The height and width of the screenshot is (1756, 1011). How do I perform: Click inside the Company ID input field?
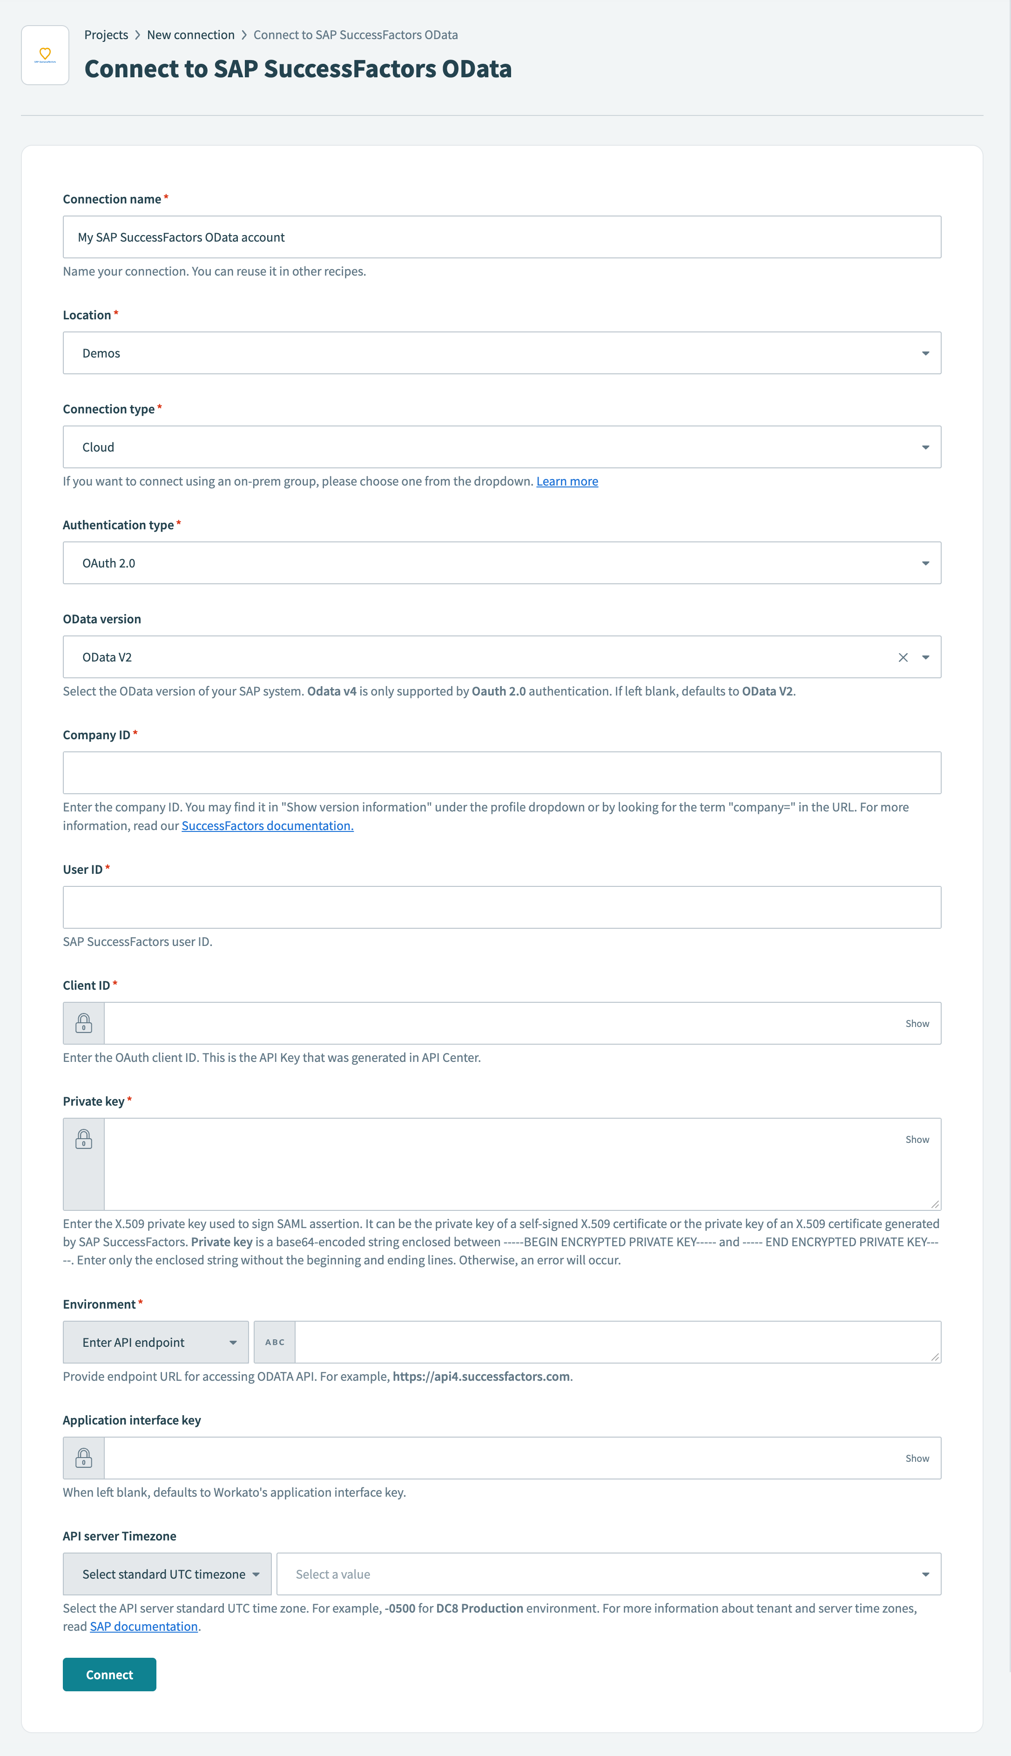[x=501, y=772]
